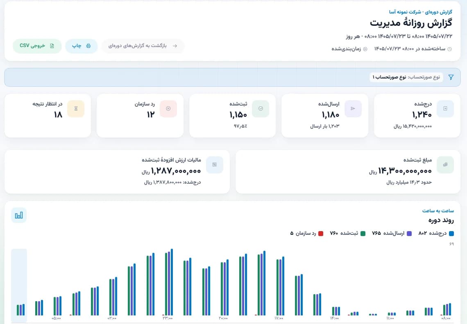Viewport: 467px width, 324px height.
Task: Click the clock icon beside creation time
Action: 450,49
